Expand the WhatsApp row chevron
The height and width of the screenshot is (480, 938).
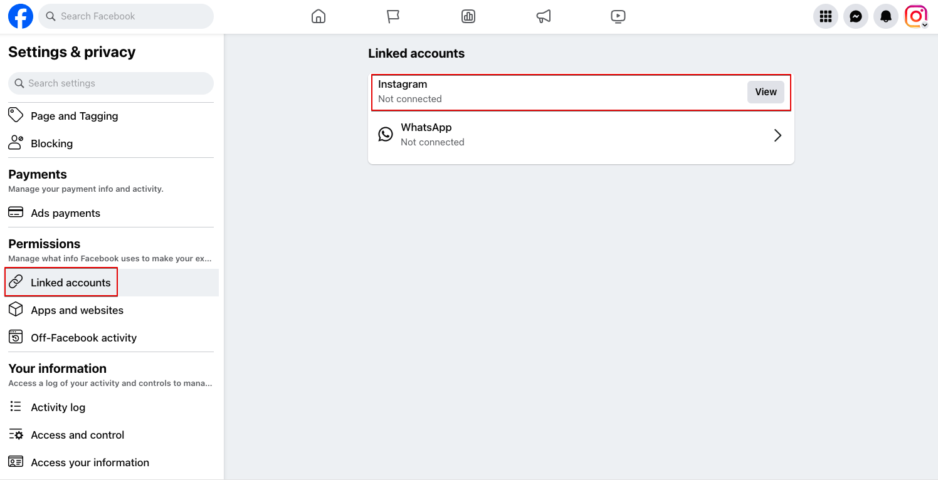pos(777,135)
